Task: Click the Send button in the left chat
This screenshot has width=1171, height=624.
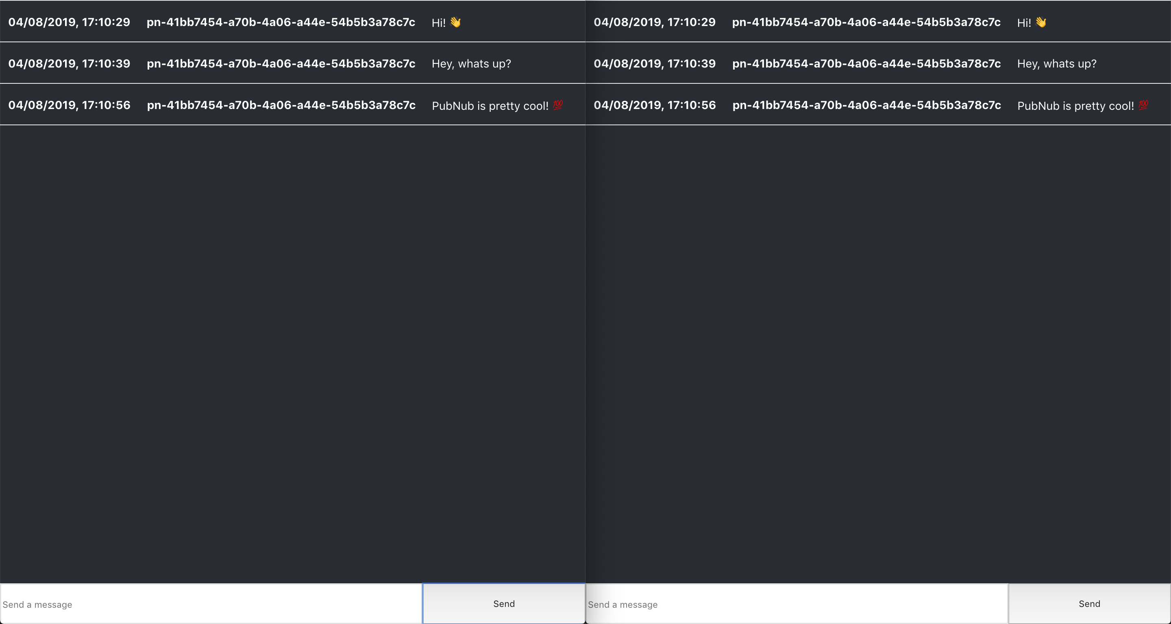Action: click(x=504, y=604)
